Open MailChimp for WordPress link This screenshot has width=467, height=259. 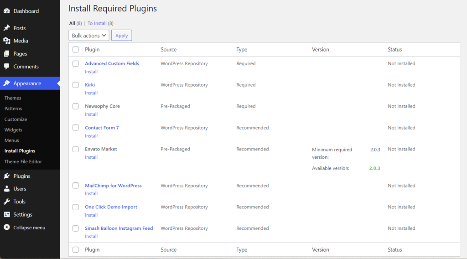coord(113,186)
